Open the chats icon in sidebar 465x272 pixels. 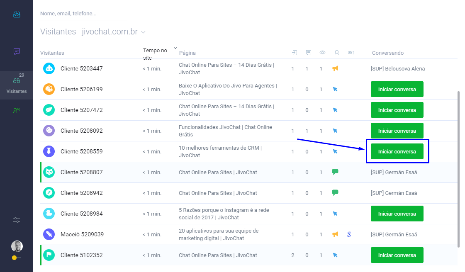17,51
